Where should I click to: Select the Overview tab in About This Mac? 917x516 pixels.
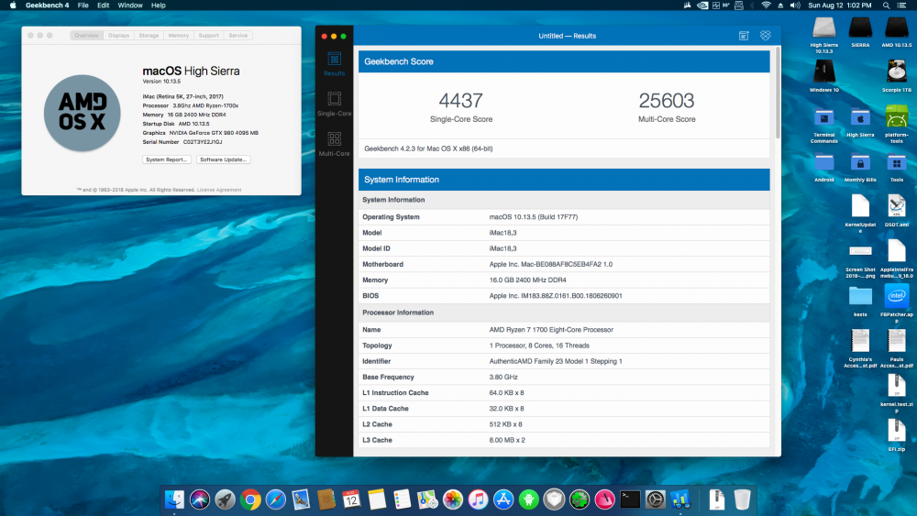tap(86, 36)
